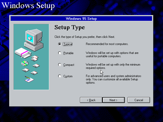The width and height of the screenshot is (163, 122).
Task: Click the floppy disk right of the CD
Action: (36, 66)
